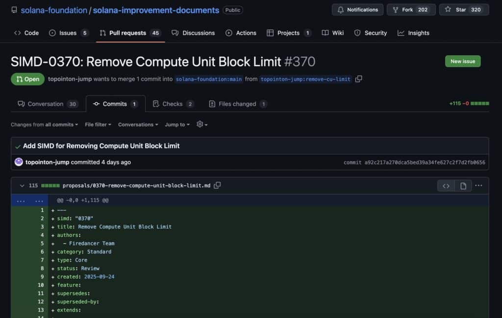This screenshot has height=318, width=502.
Task: Open commit title Add SIMD for Removing Compute Unit Block Limit
Action: 101,146
